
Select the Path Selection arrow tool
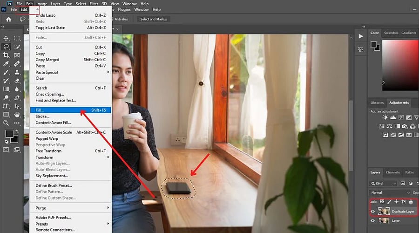coord(17,106)
